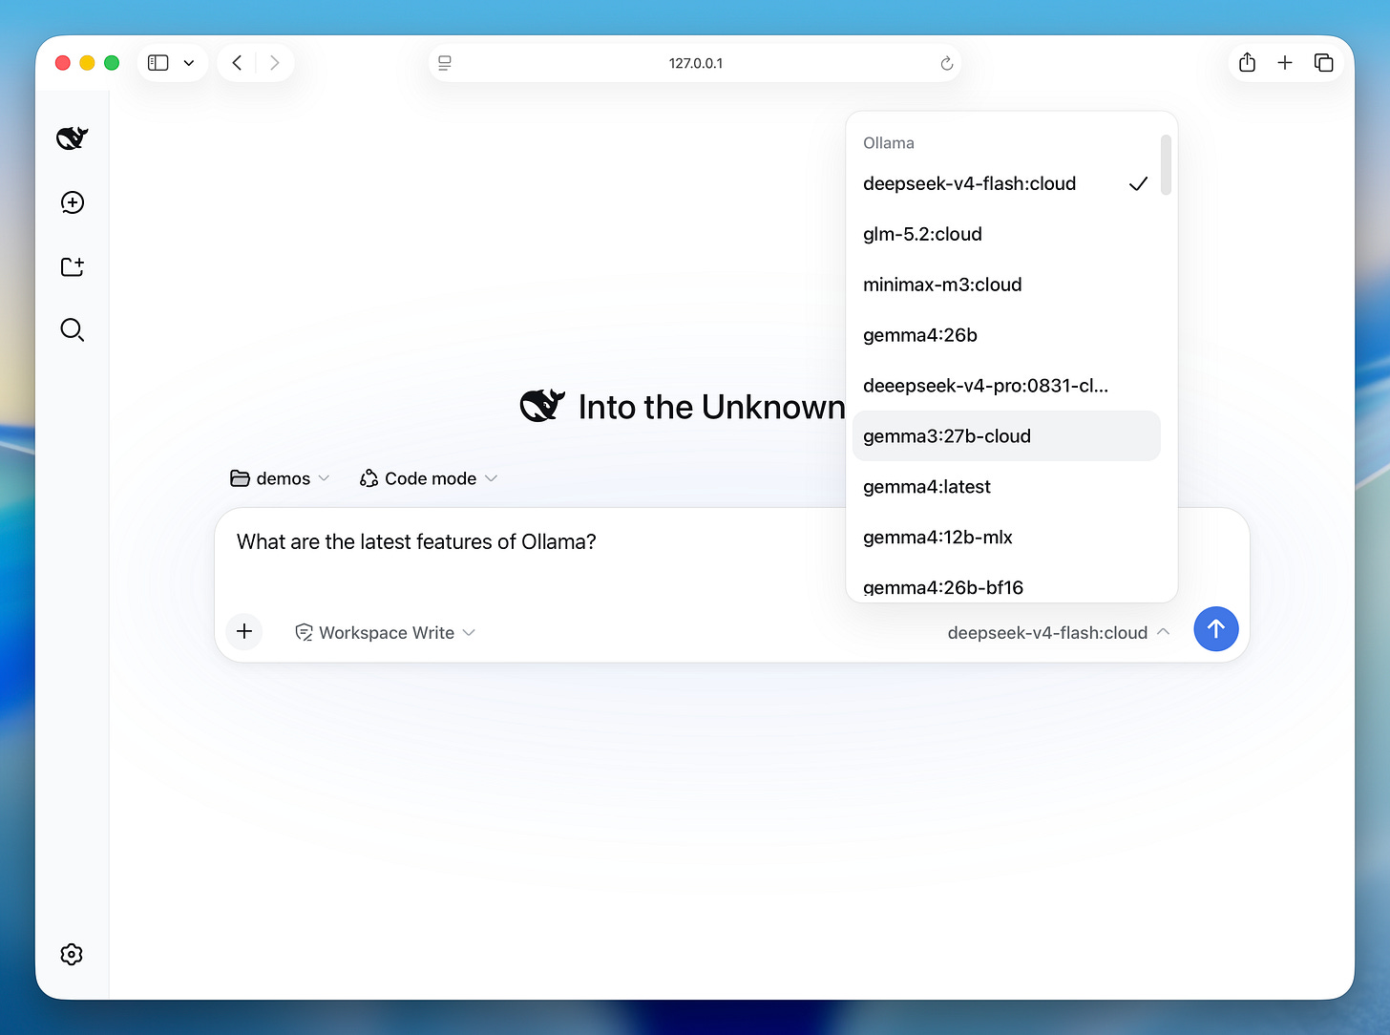1390x1035 pixels.
Task: Select gemma4:12b-mlx model
Action: (1006, 538)
